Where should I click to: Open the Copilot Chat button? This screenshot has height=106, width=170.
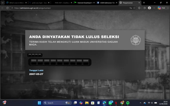pos(161,8)
